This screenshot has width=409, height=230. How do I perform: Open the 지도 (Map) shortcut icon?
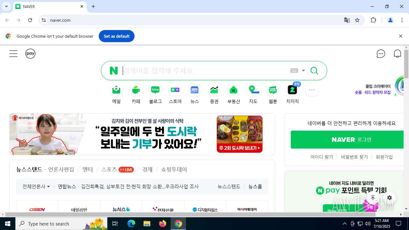click(x=253, y=90)
